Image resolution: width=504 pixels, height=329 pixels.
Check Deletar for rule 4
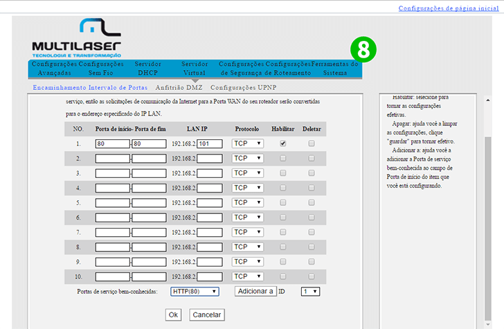(x=312, y=188)
